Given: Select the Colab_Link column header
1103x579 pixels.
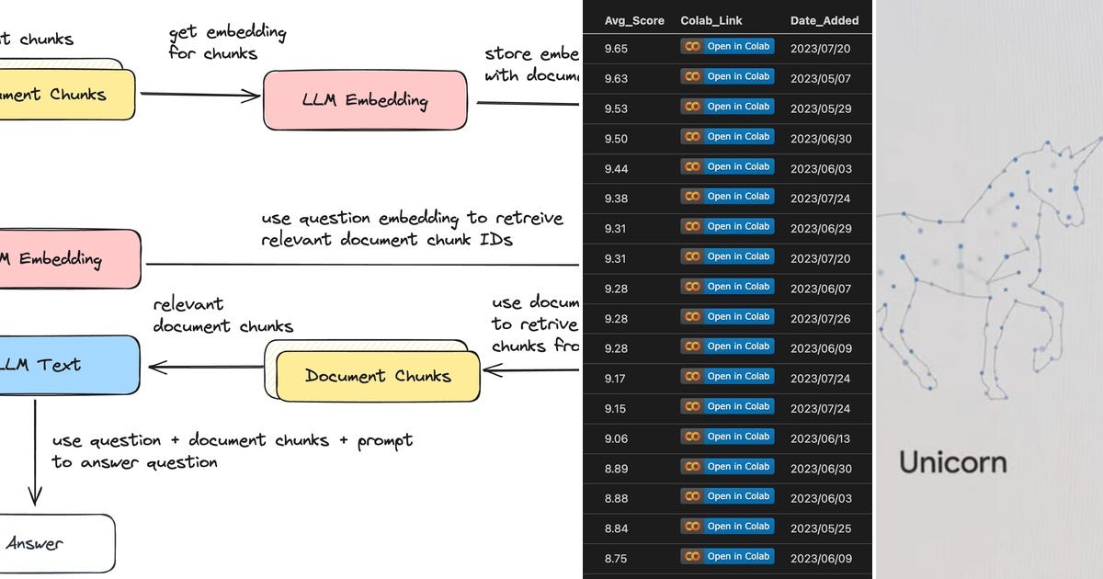Looking at the screenshot, I should point(710,19).
